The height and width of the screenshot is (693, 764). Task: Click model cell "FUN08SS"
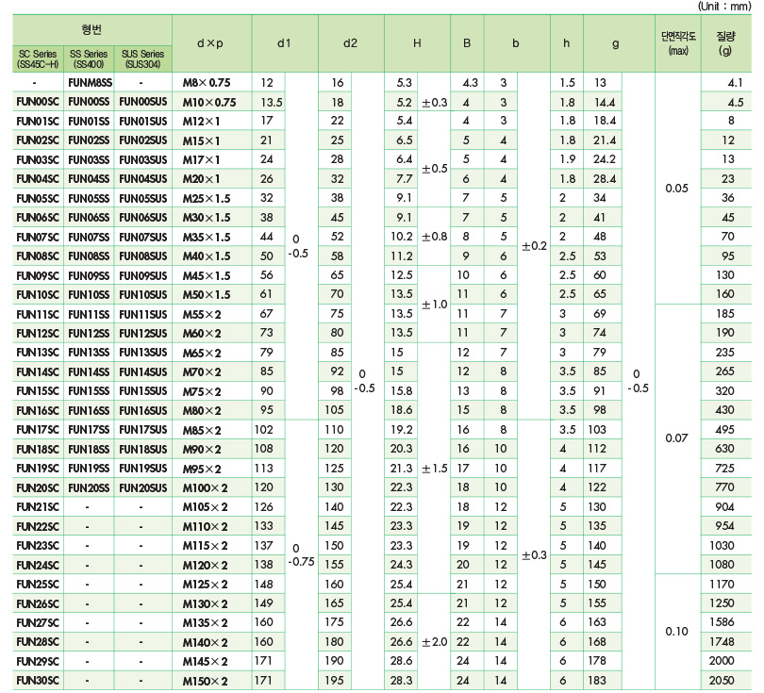pos(89,256)
